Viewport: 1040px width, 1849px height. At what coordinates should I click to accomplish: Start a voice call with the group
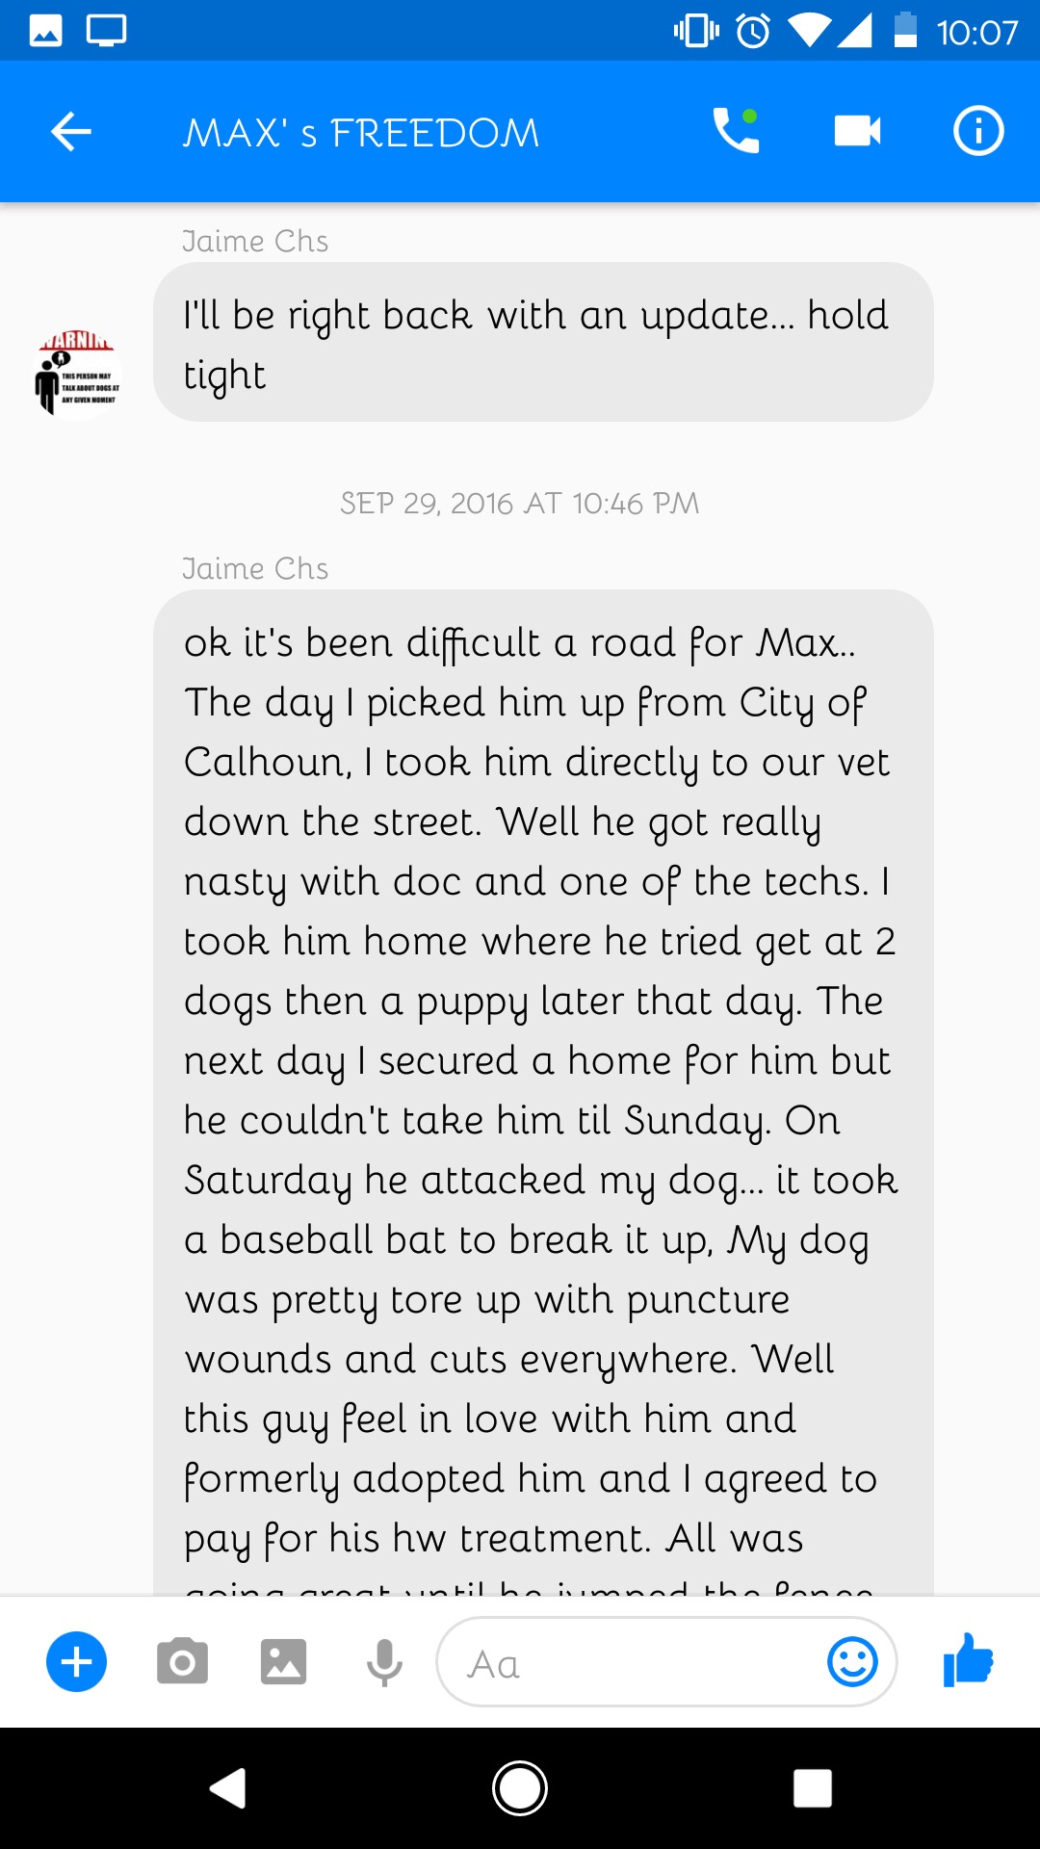[x=736, y=131]
